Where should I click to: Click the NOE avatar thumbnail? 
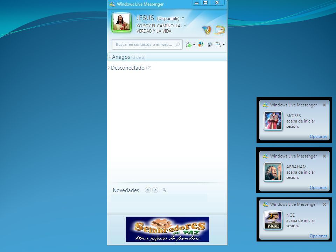[273, 220]
